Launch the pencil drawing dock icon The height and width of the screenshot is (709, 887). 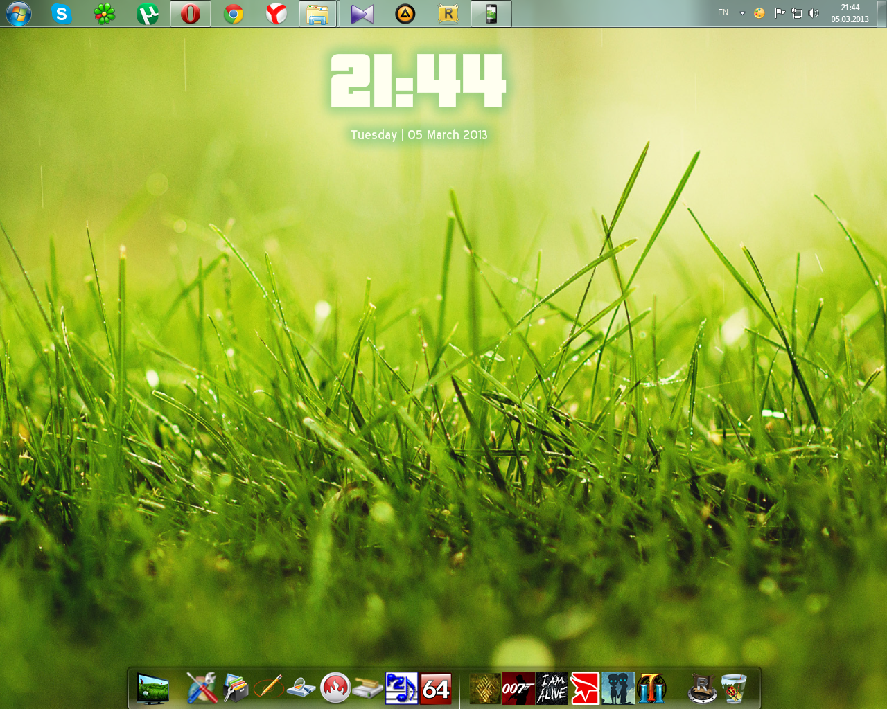269,689
